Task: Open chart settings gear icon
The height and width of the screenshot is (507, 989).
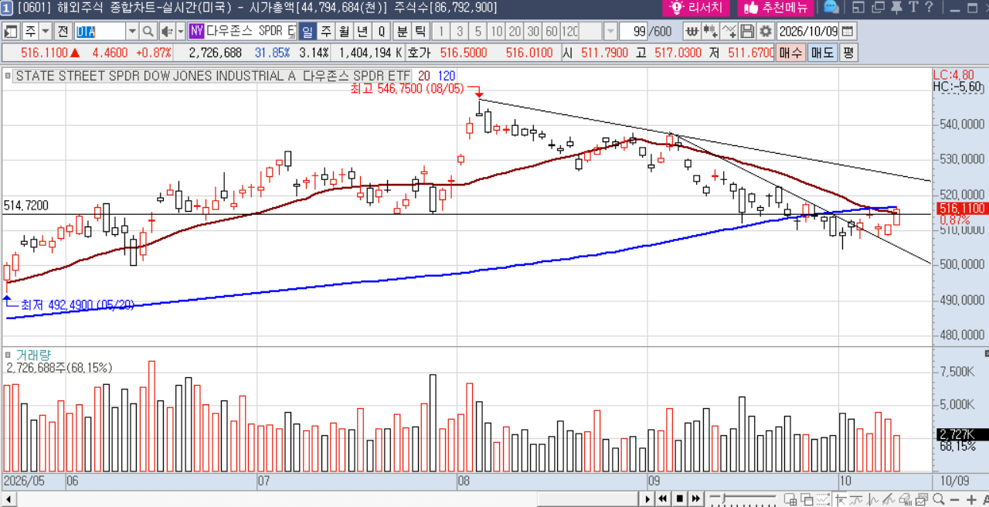Action: (766, 32)
